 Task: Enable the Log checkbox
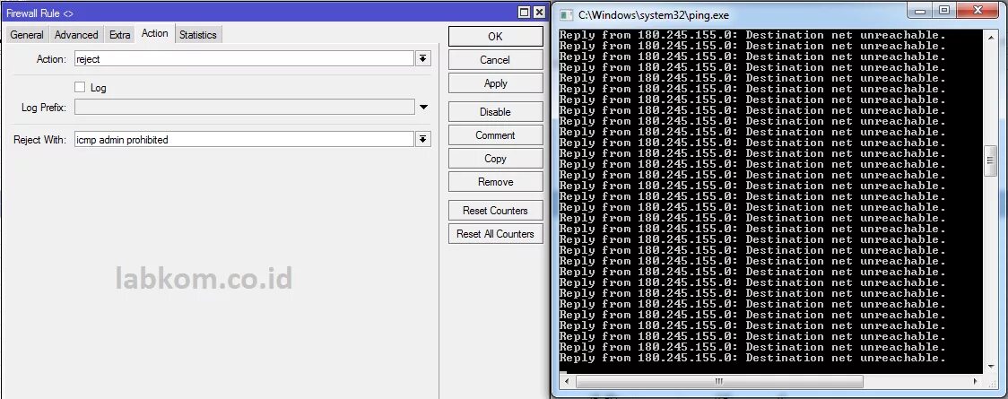coord(80,87)
